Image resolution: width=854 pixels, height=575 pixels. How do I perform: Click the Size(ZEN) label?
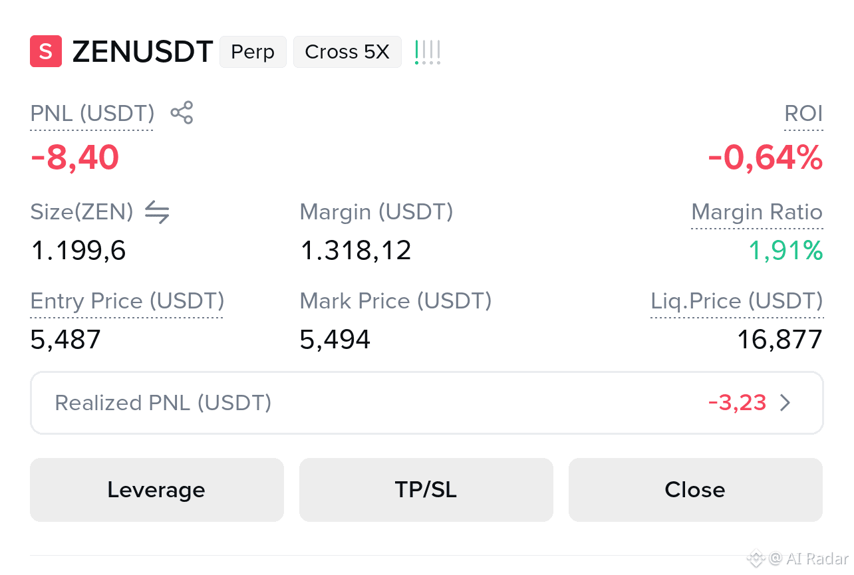tap(82, 212)
